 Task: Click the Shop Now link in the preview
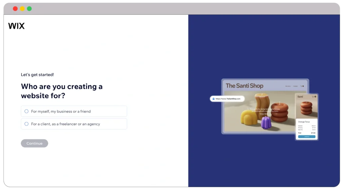[264, 114]
